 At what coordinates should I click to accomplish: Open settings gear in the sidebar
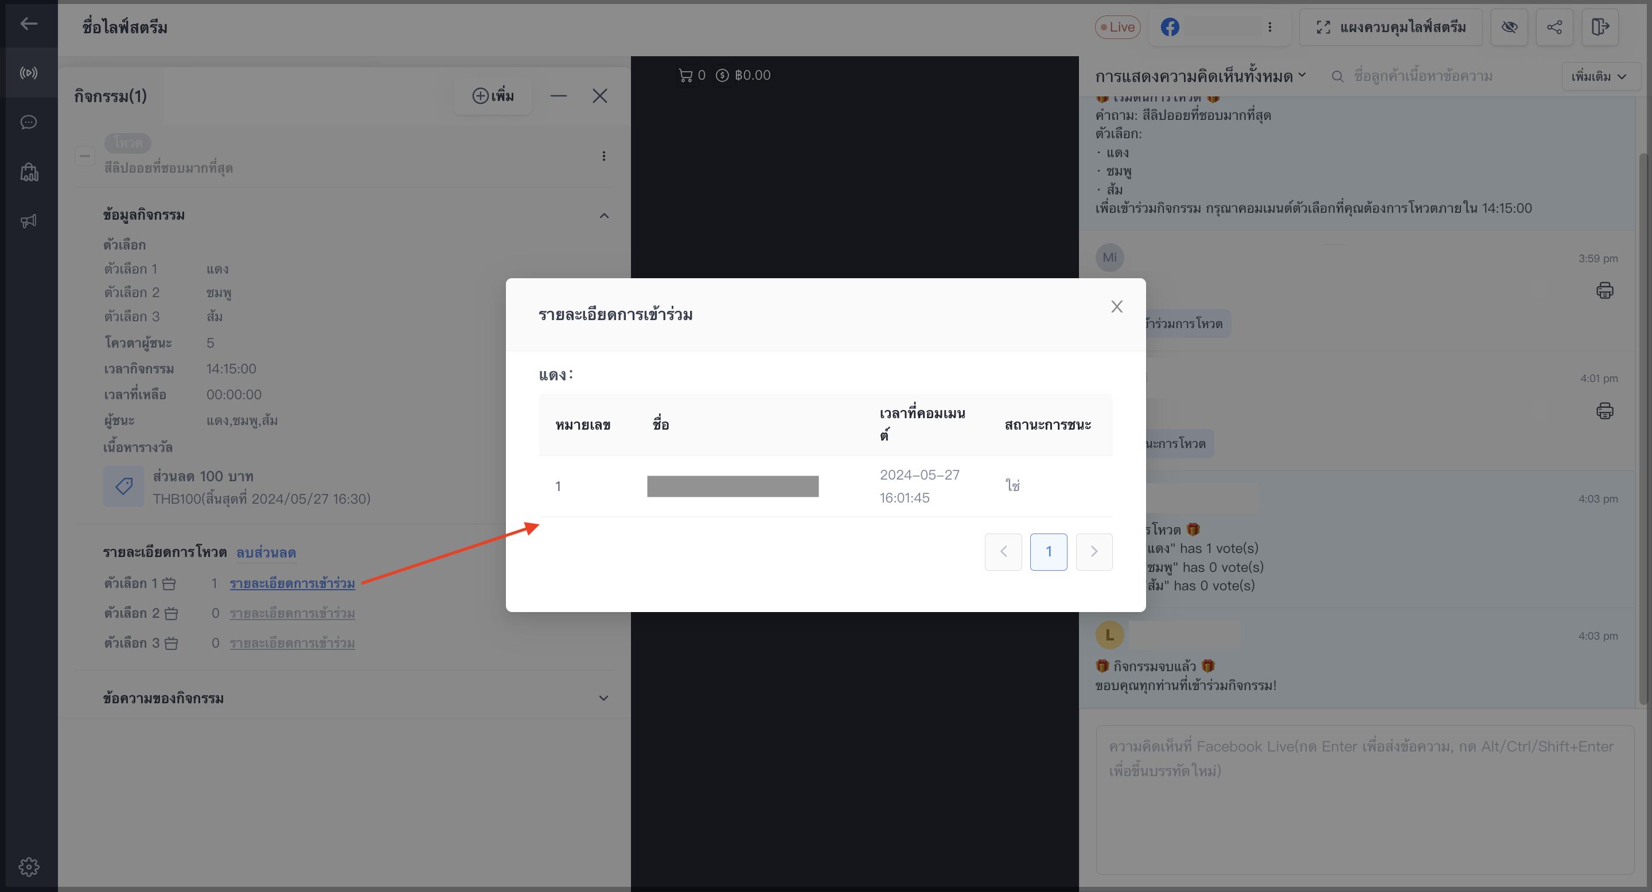pyautogui.click(x=28, y=867)
